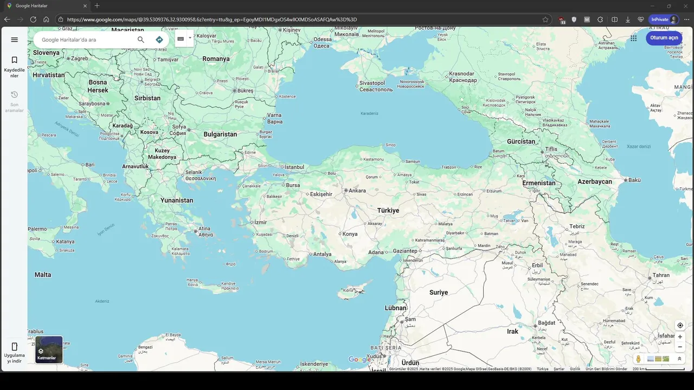The height and width of the screenshot is (390, 694).
Task: Expand the input tools dropdown arrow
Action: pos(190,39)
